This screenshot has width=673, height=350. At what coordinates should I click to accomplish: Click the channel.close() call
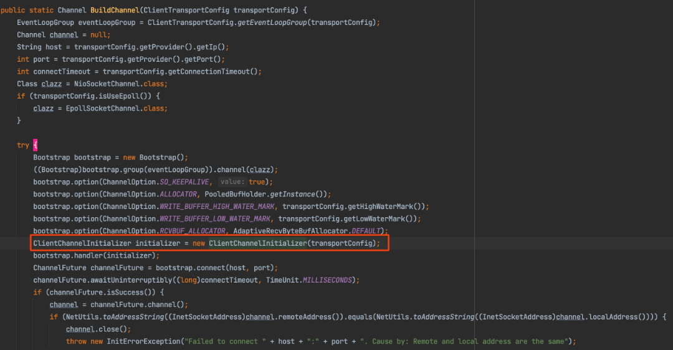click(x=96, y=329)
